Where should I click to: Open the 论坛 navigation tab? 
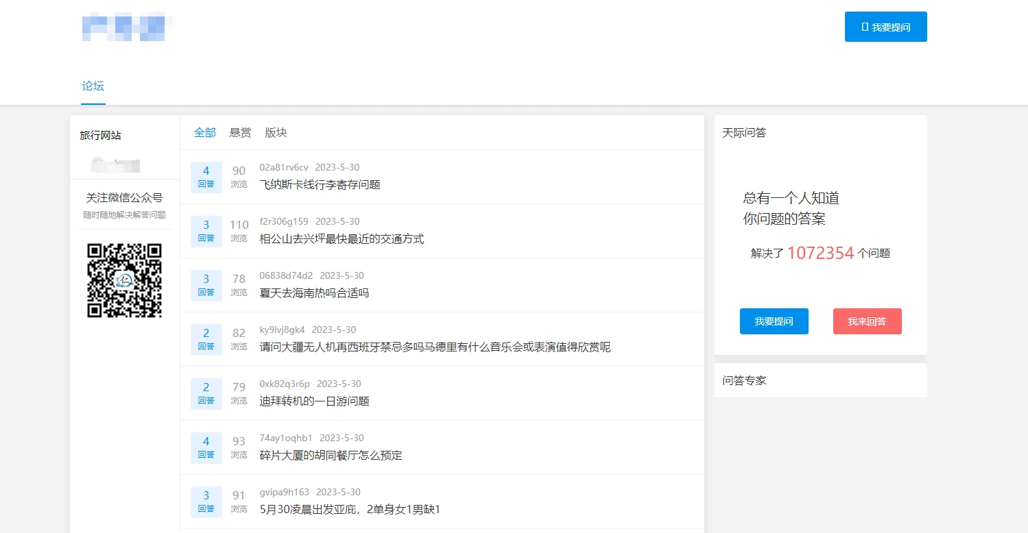click(x=93, y=86)
